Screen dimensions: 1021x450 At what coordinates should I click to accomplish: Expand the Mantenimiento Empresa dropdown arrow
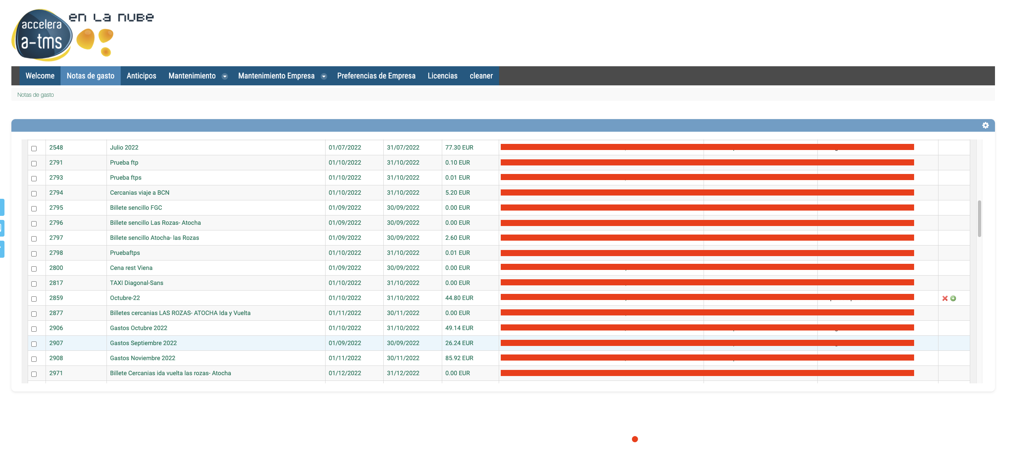click(x=324, y=76)
